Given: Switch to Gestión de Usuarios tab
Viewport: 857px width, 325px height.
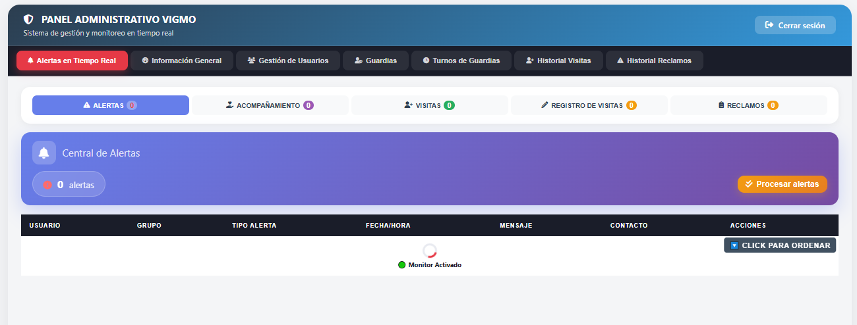Looking at the screenshot, I should click(287, 61).
